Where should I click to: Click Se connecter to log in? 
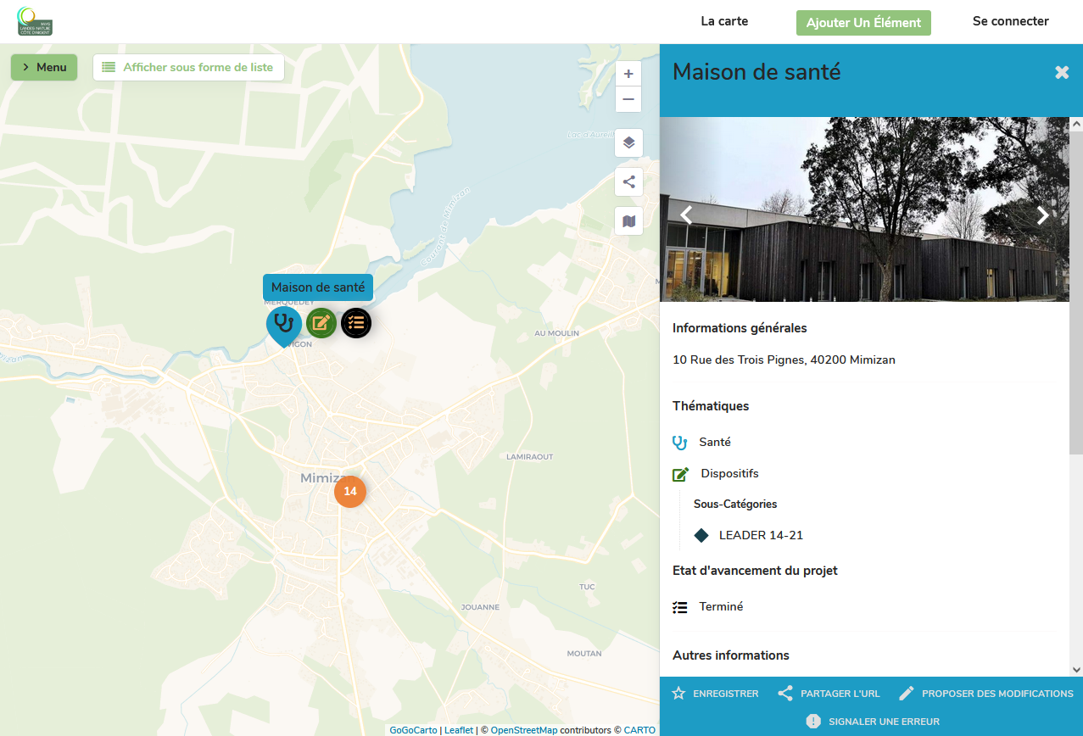[1010, 21]
